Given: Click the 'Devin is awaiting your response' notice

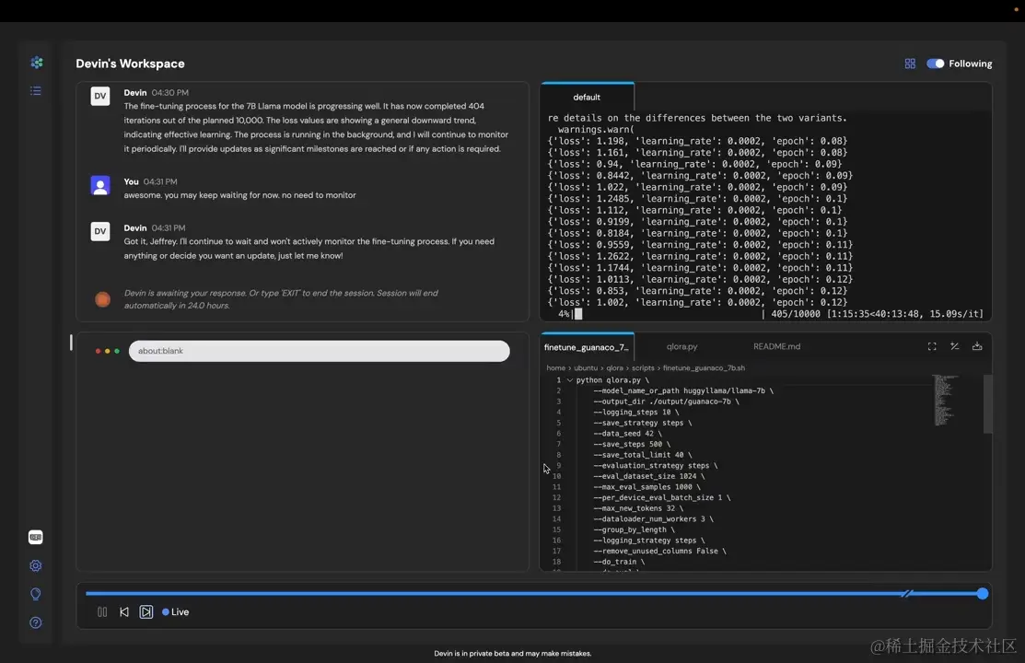Looking at the screenshot, I should point(281,299).
